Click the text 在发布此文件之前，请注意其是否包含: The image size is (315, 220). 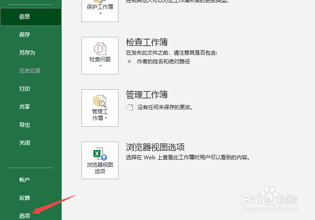tap(171, 53)
